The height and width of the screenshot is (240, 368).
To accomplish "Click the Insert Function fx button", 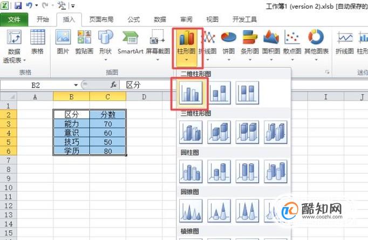I will 114,85.
